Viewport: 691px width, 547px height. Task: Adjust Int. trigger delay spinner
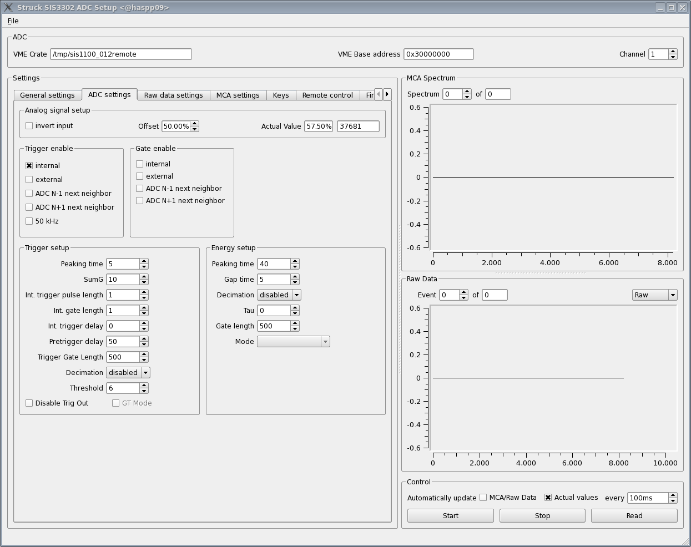pos(144,326)
